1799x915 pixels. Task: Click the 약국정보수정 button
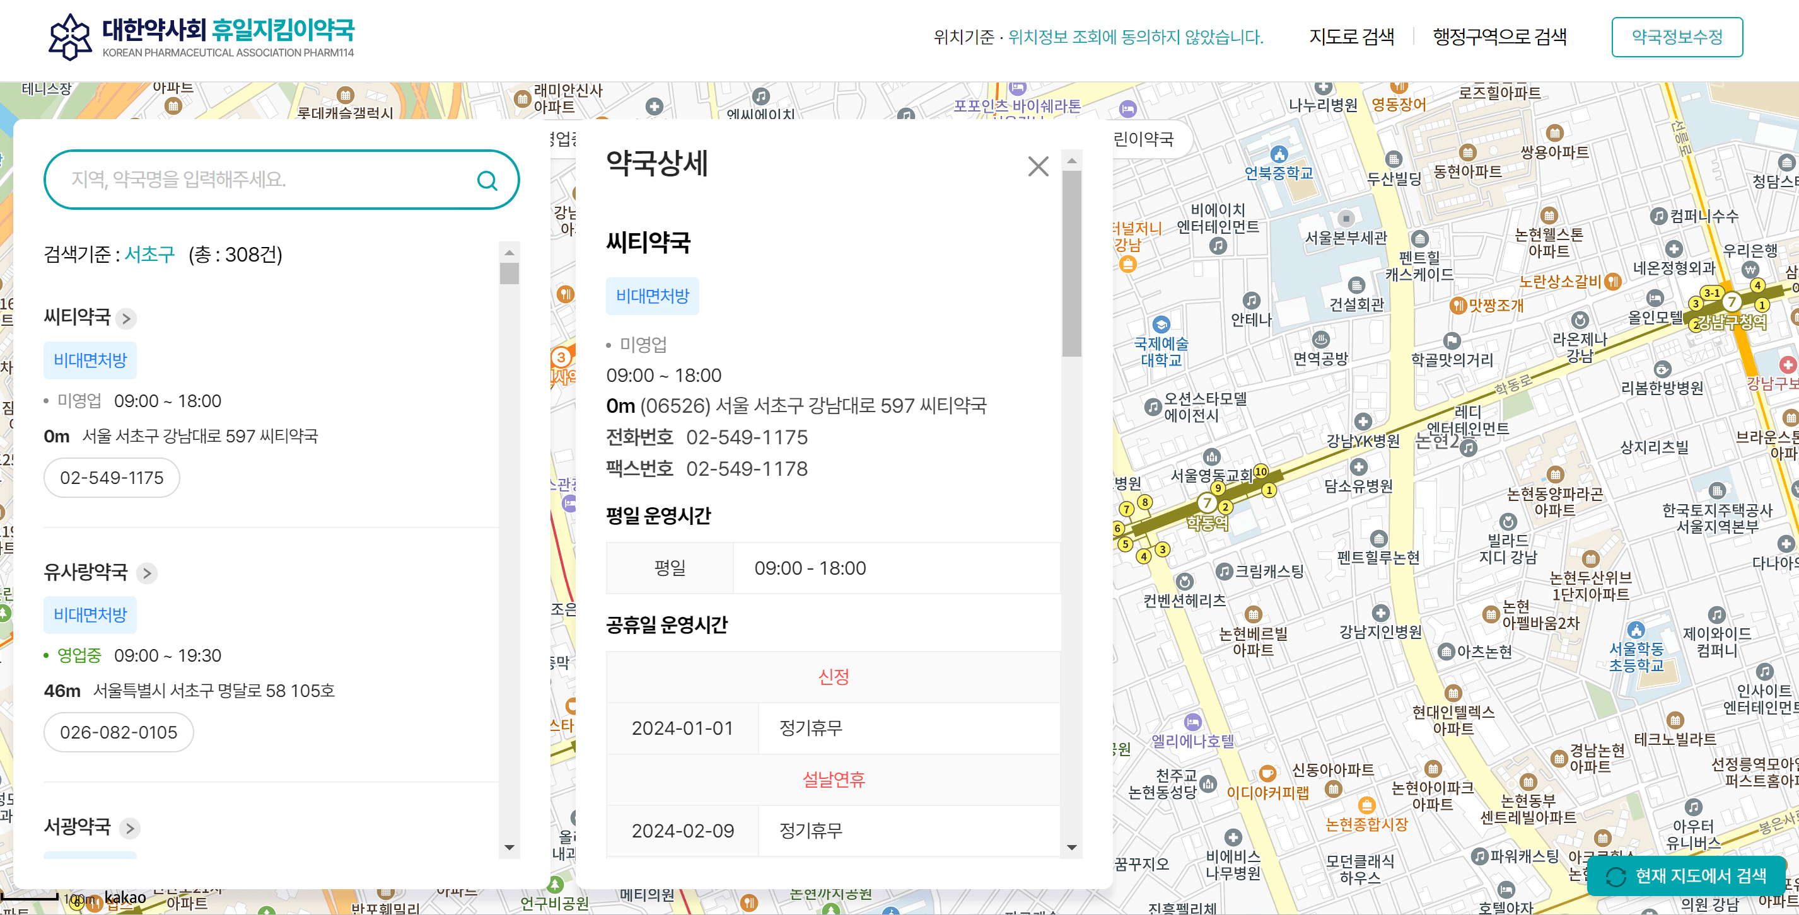click(x=1677, y=37)
